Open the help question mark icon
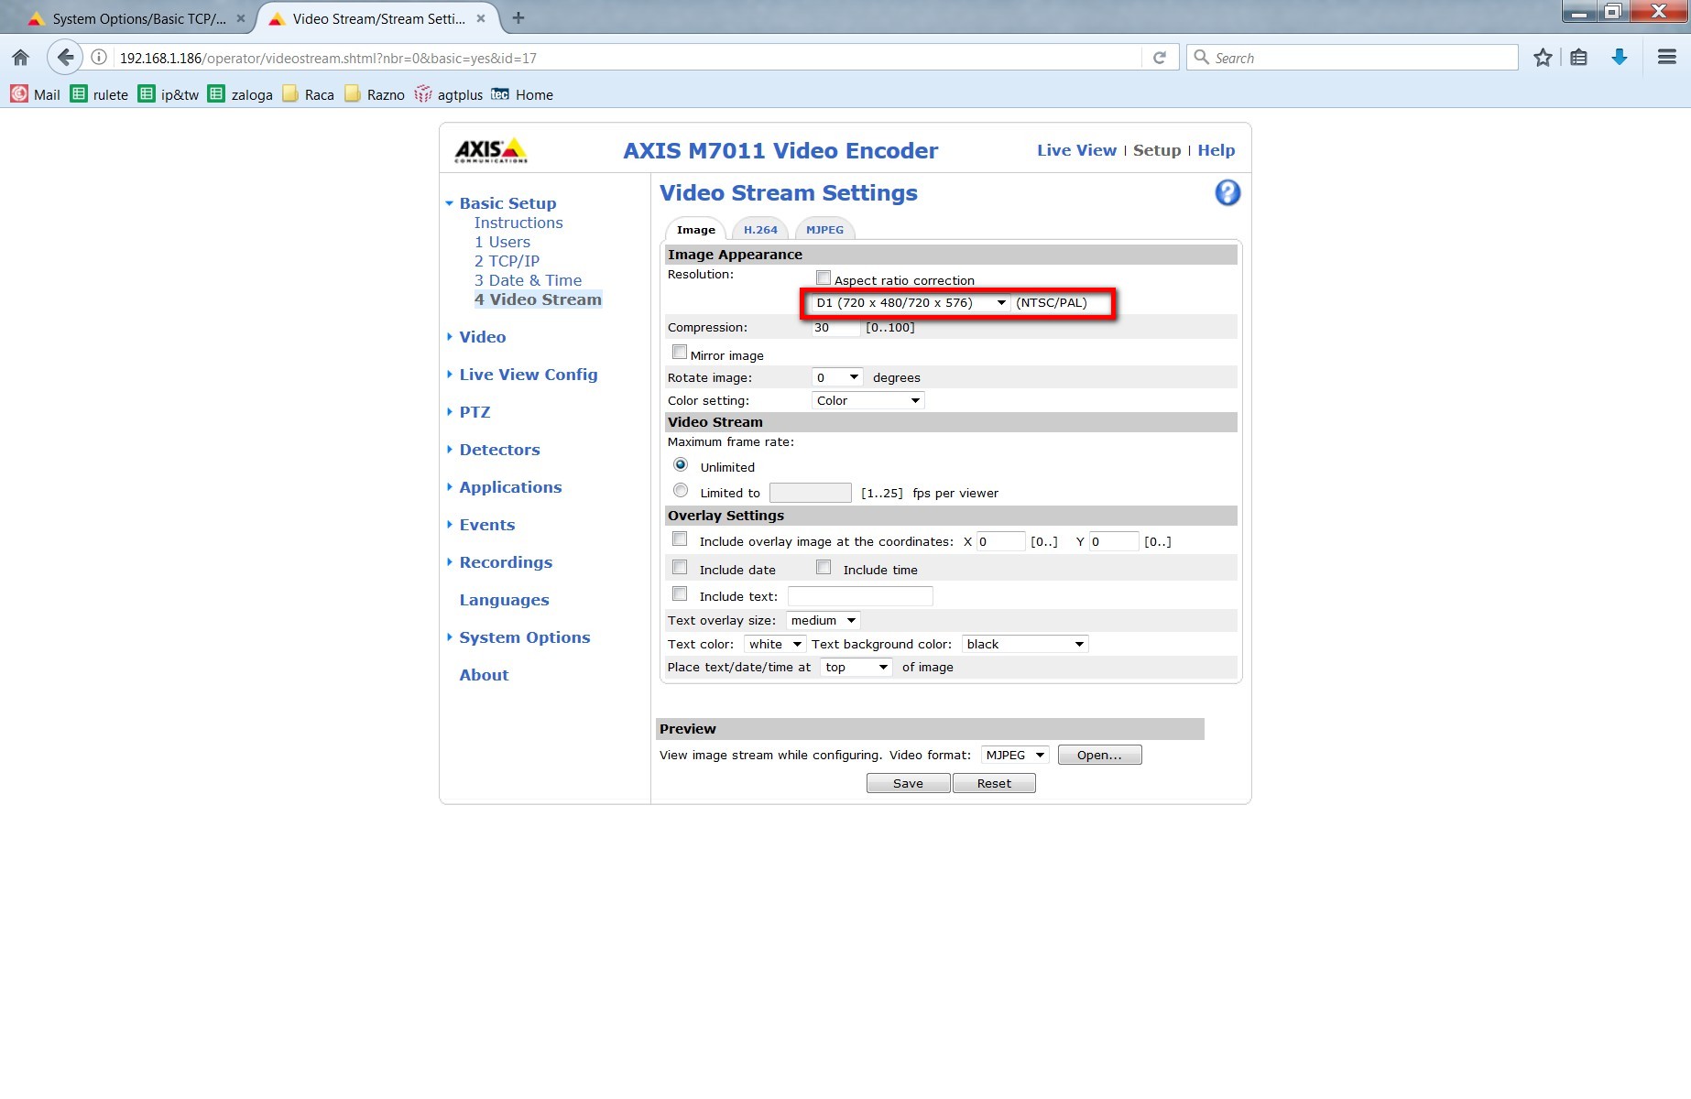 pos(1227,193)
